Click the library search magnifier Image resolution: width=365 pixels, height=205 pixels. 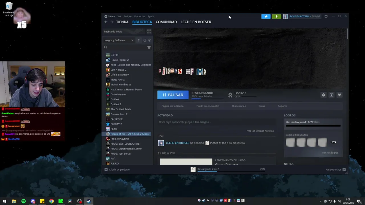point(106,47)
